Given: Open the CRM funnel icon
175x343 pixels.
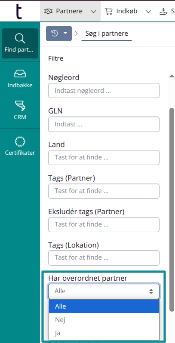Looking at the screenshot, I should click(x=20, y=106).
